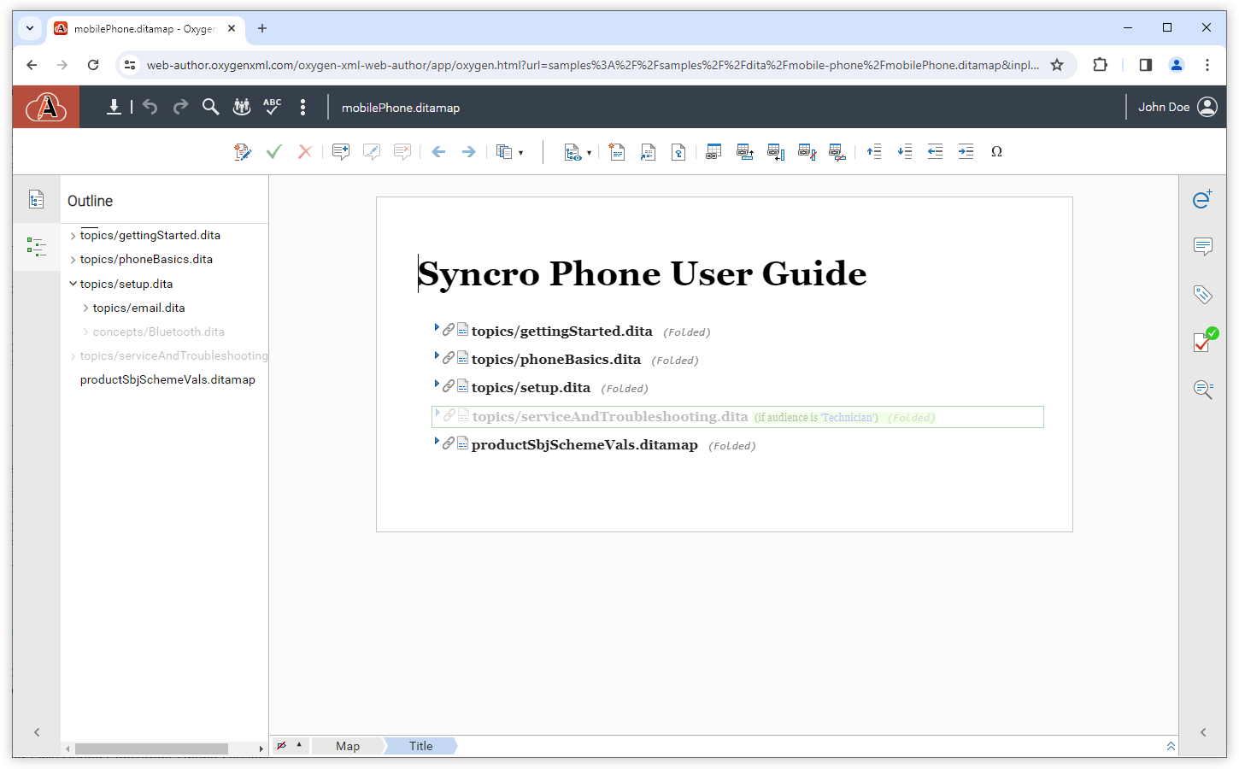Select the Outline side view icon
Viewport: 1239px width, 769px height.
[x=36, y=247]
